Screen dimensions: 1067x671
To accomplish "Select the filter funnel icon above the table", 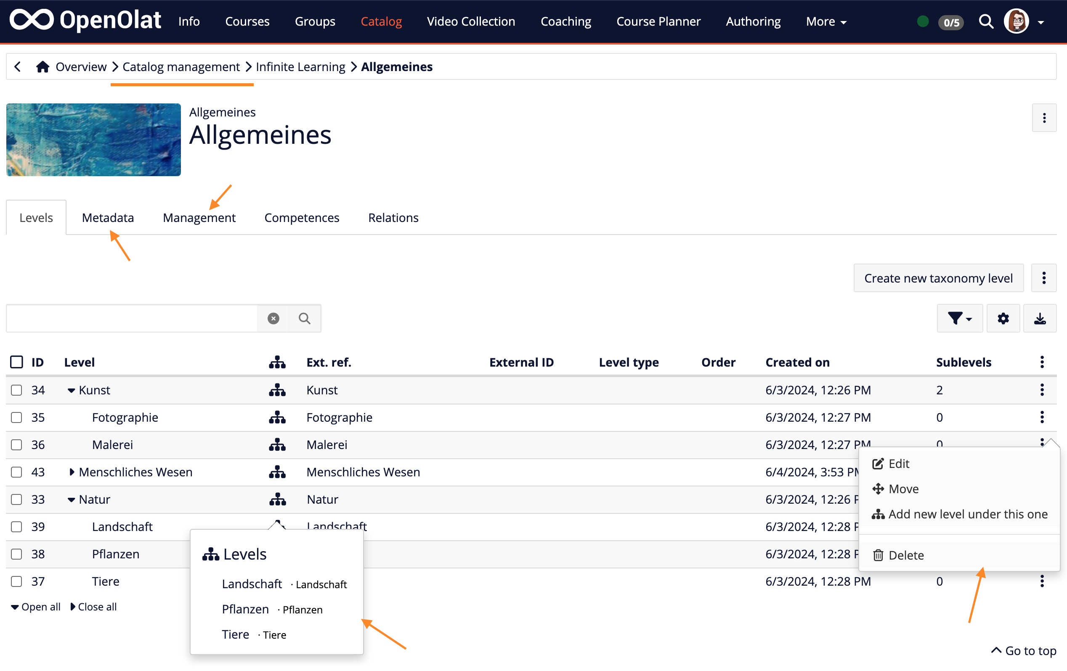I will tap(959, 318).
